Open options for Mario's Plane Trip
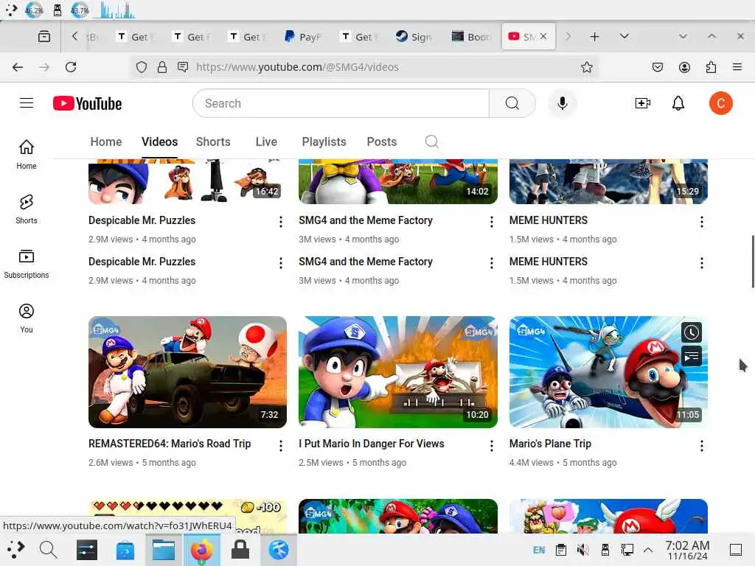The image size is (755, 566). tap(702, 446)
